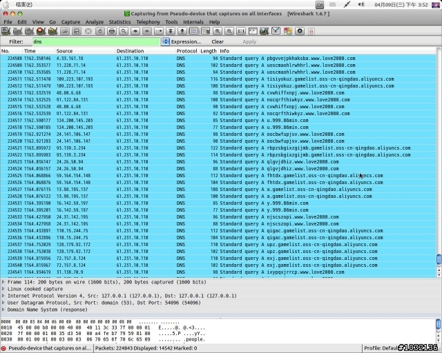Toggle auto scroll in live capture
The width and height of the screenshot is (442, 353).
pos(206,31)
